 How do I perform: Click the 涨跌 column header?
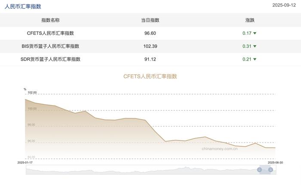pos(250,20)
